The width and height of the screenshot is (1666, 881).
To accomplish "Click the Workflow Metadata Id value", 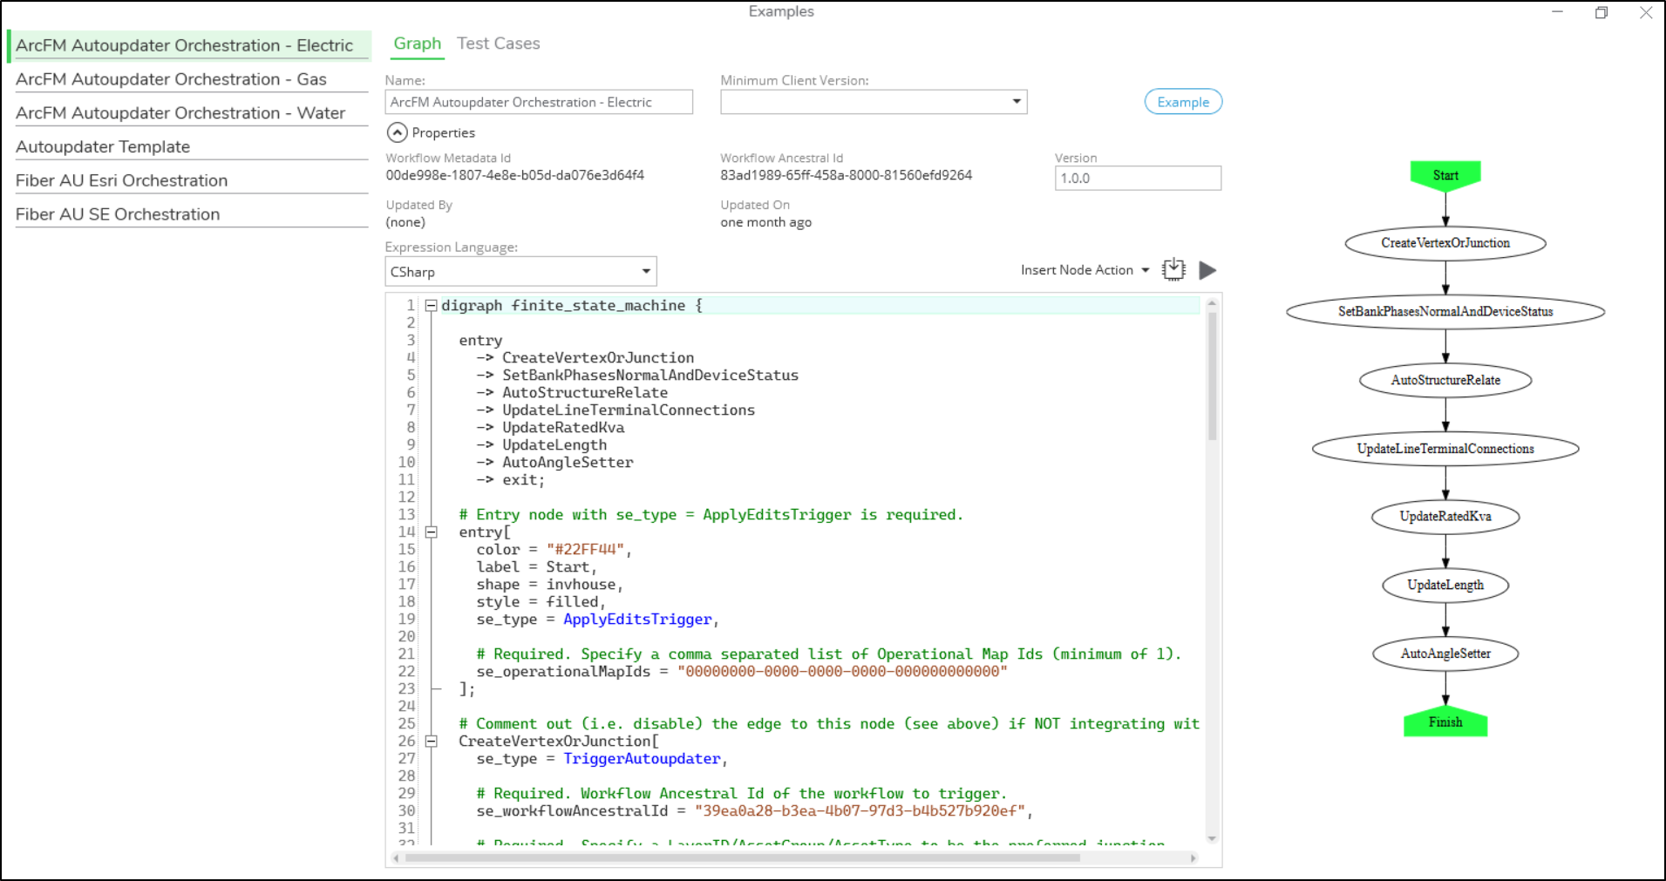I will click(x=515, y=175).
